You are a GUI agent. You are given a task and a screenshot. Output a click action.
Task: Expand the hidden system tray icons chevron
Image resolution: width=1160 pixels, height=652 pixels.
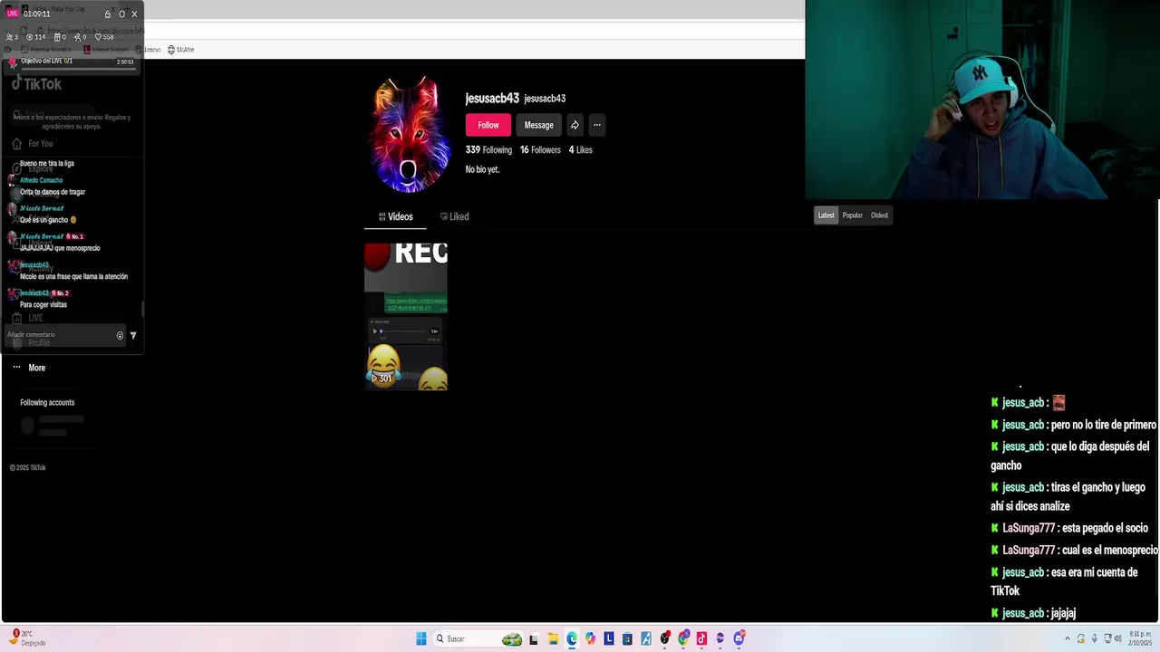1069,638
